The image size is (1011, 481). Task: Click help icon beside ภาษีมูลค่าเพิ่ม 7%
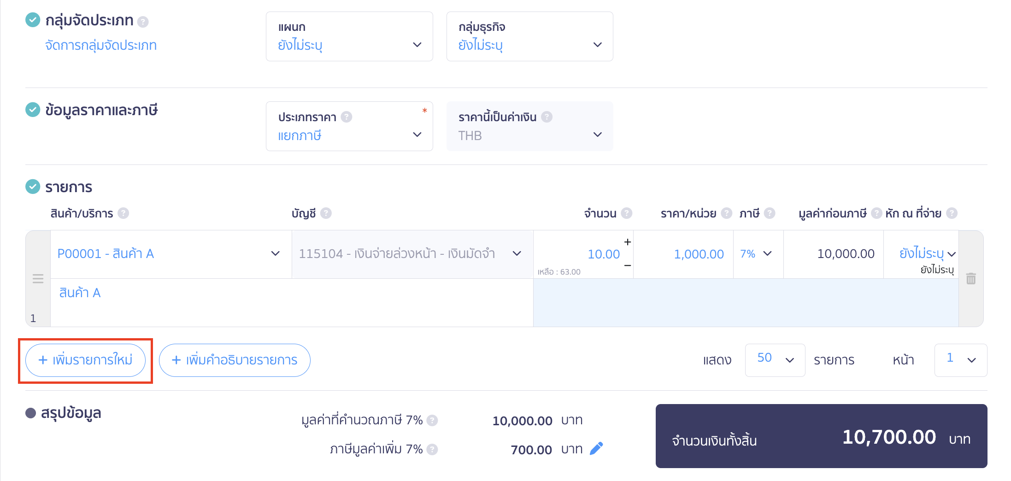pos(432,449)
